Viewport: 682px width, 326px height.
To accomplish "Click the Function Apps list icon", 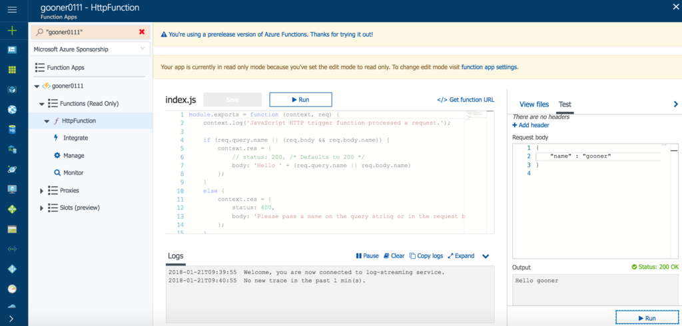I will tap(39, 68).
